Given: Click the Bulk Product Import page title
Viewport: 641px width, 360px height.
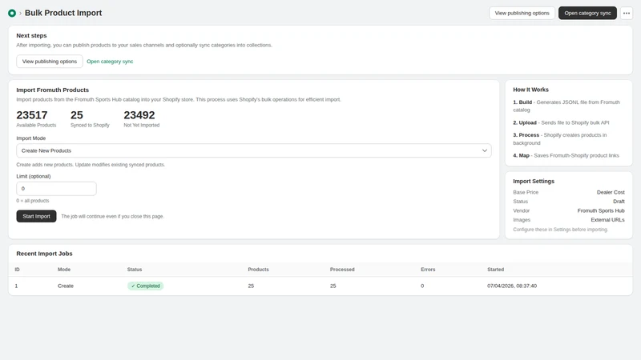Looking at the screenshot, I should 63,13.
